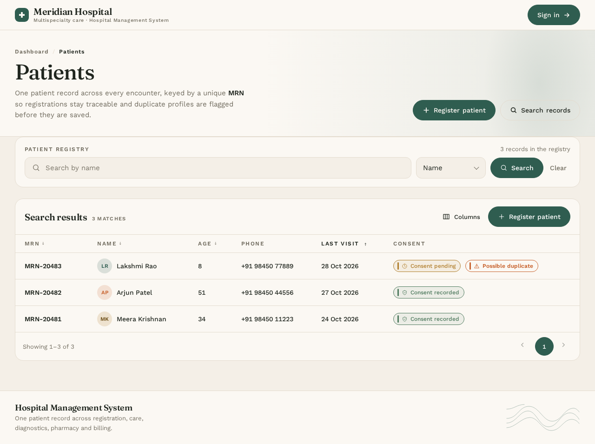Screen dimensions: 595x444
Task: Click Meera Krishnan's Consent recorded badge
Action: pos(429,319)
